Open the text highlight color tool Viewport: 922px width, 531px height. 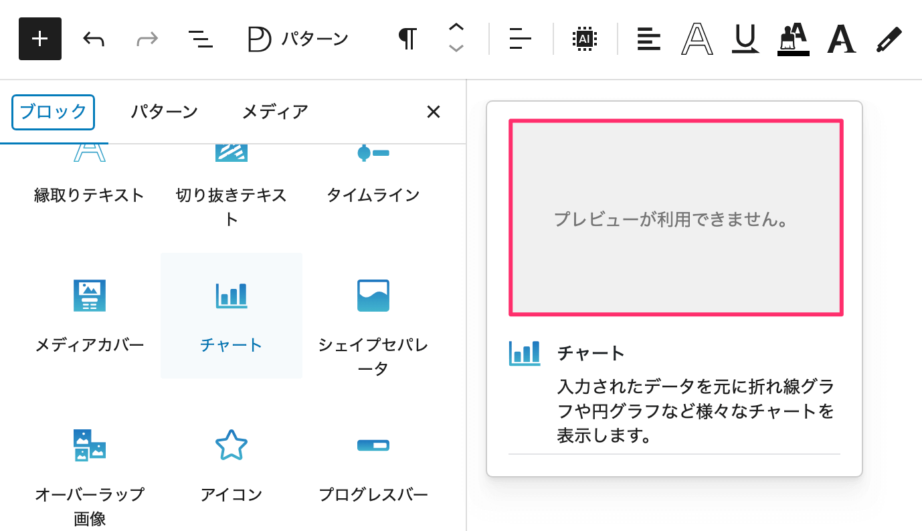pyautogui.click(x=793, y=39)
